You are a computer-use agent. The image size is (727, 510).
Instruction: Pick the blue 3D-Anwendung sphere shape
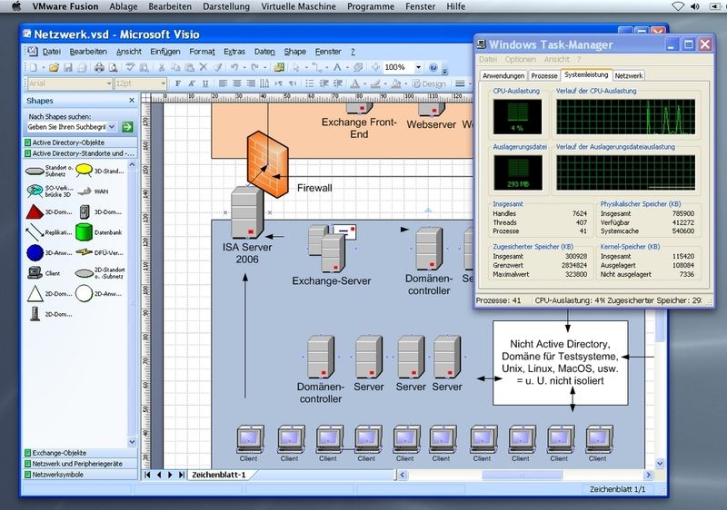coord(35,252)
